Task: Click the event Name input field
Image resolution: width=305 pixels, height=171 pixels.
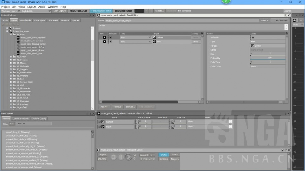Action: click(182, 20)
